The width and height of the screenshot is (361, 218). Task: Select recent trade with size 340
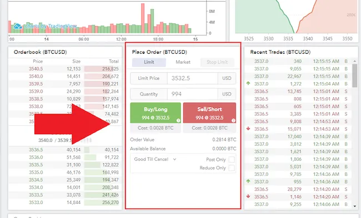coord(298,61)
